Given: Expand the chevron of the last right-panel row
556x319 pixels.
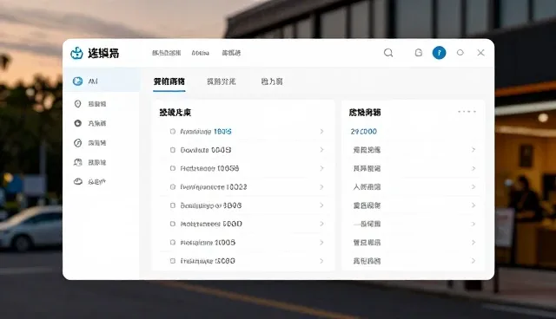Looking at the screenshot, I should (x=473, y=261).
